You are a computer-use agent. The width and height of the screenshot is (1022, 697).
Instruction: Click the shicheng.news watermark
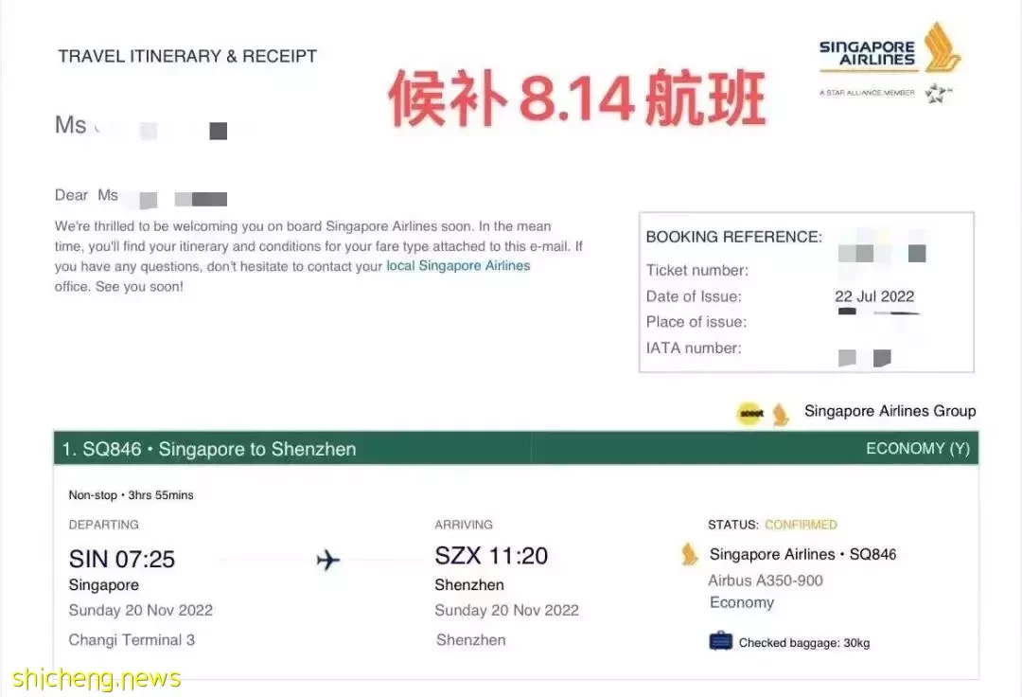click(x=97, y=678)
